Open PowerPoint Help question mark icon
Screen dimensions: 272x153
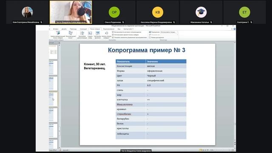tap(235, 29)
